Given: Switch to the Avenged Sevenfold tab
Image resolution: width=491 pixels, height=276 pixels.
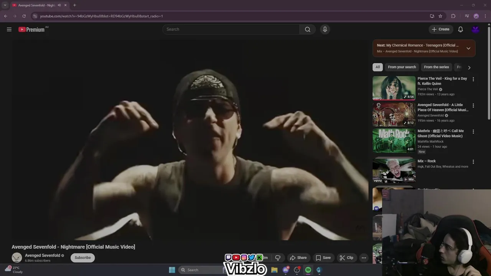Looking at the screenshot, I should [x=36, y=5].
